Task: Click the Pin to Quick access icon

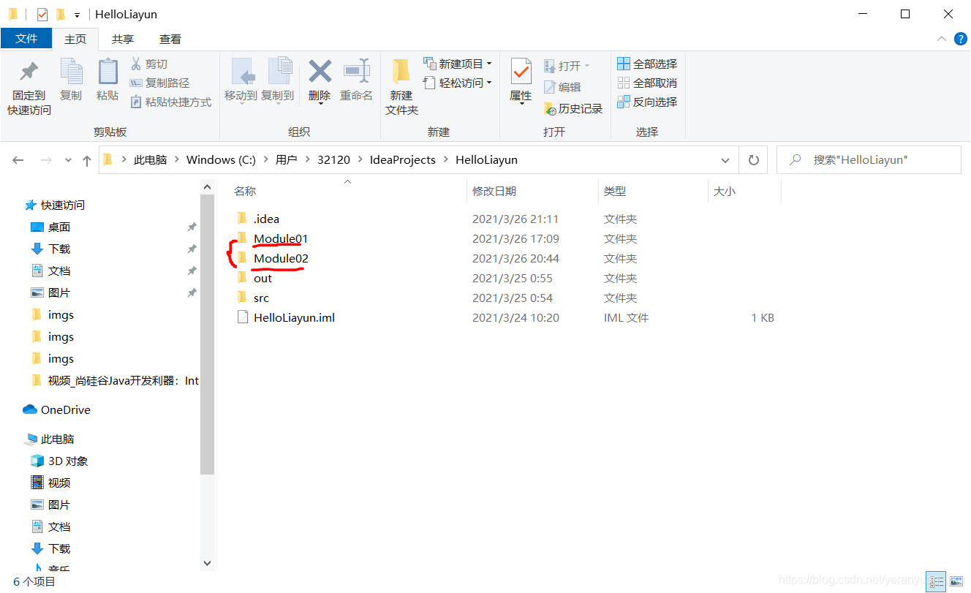Action: [x=29, y=72]
